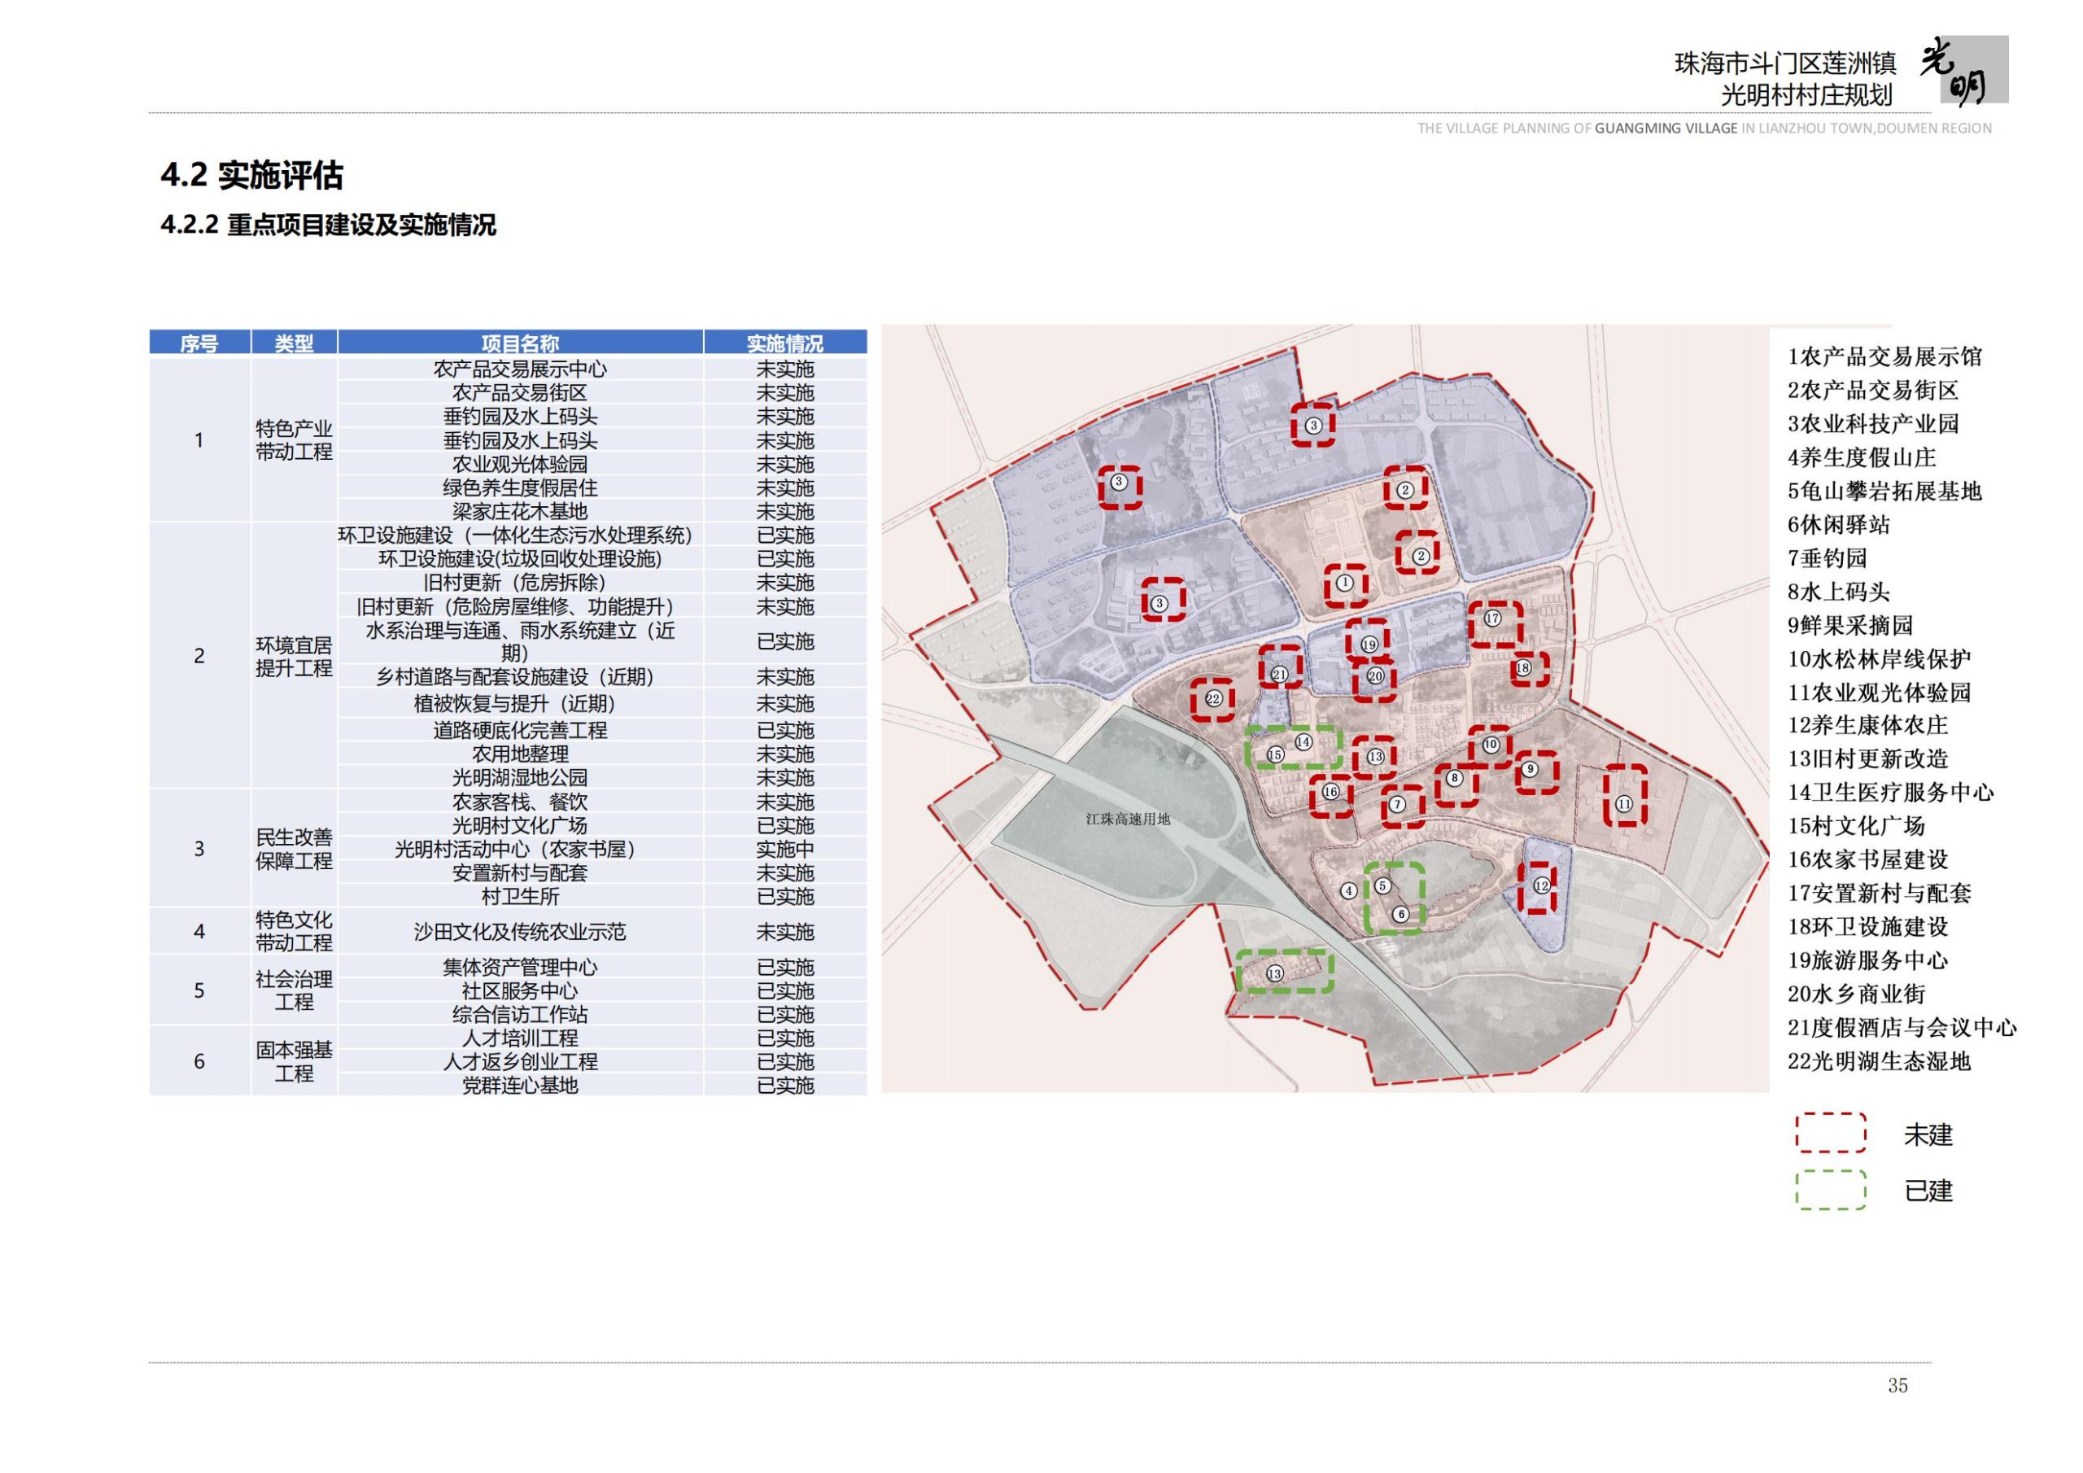Click map marker number 17

click(x=1492, y=618)
